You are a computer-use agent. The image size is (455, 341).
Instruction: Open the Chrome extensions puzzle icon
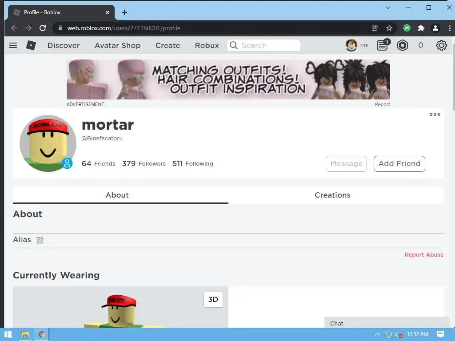(421, 28)
